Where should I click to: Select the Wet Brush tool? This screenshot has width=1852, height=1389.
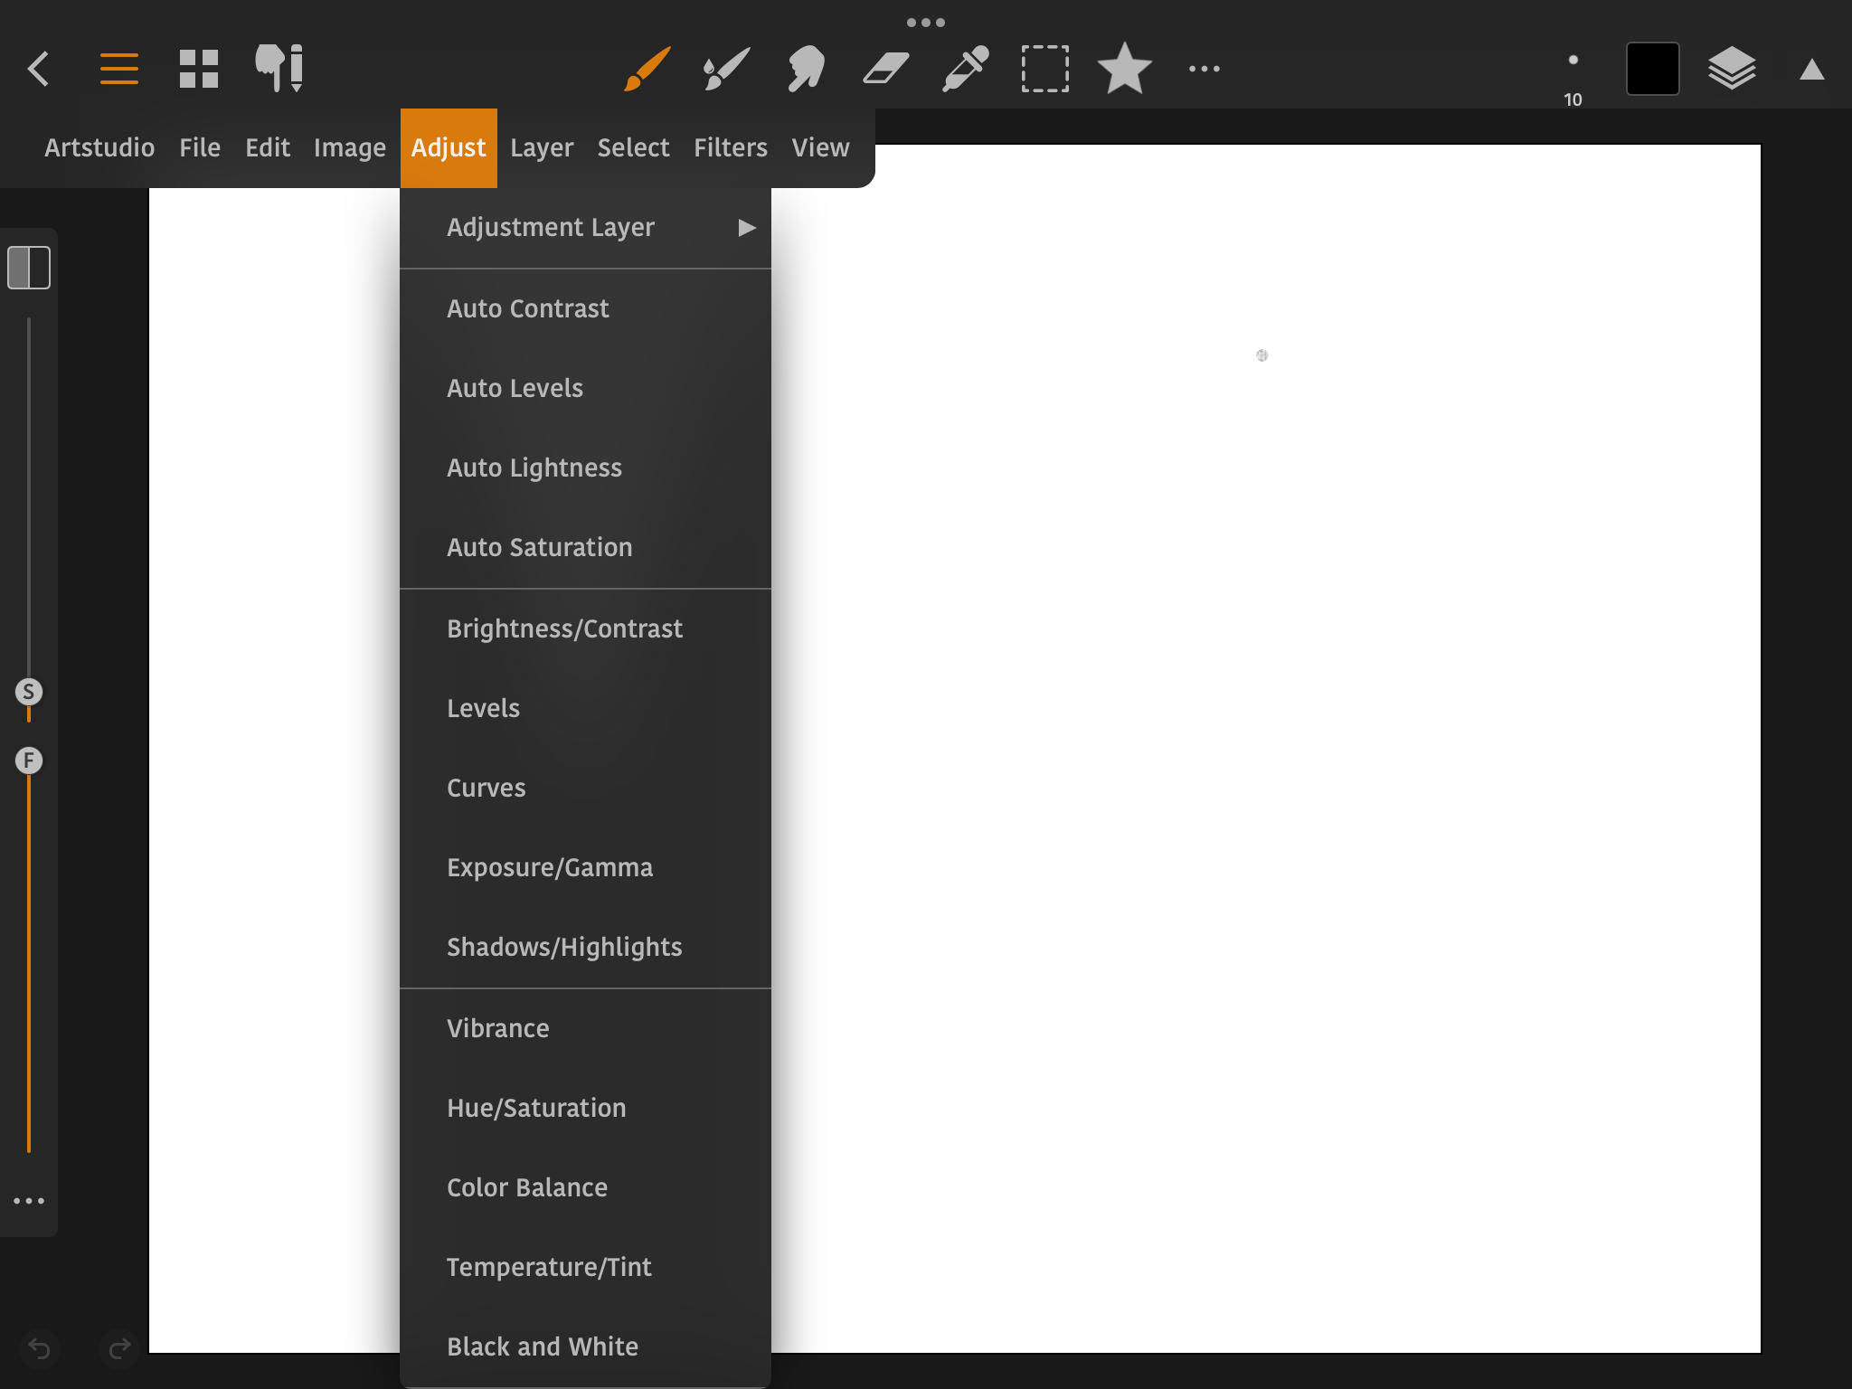[726, 69]
